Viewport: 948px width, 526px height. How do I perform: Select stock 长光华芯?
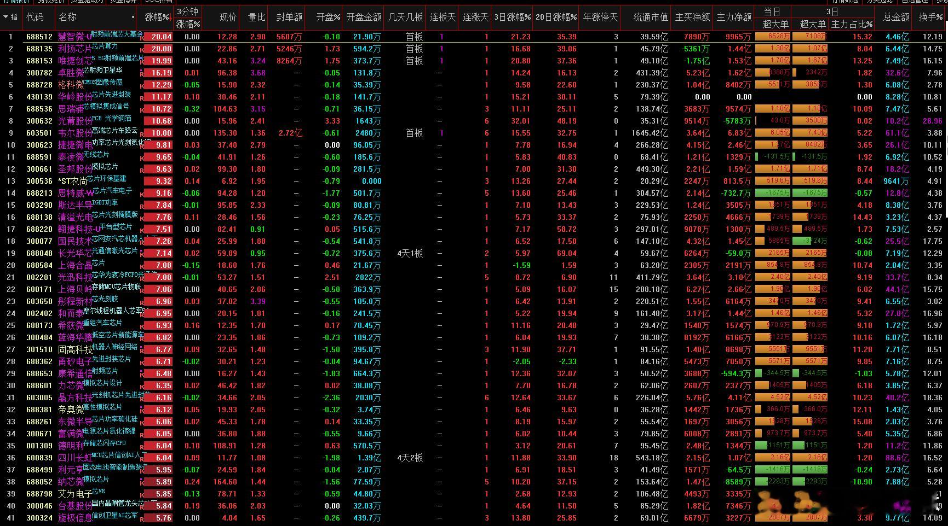click(76, 253)
